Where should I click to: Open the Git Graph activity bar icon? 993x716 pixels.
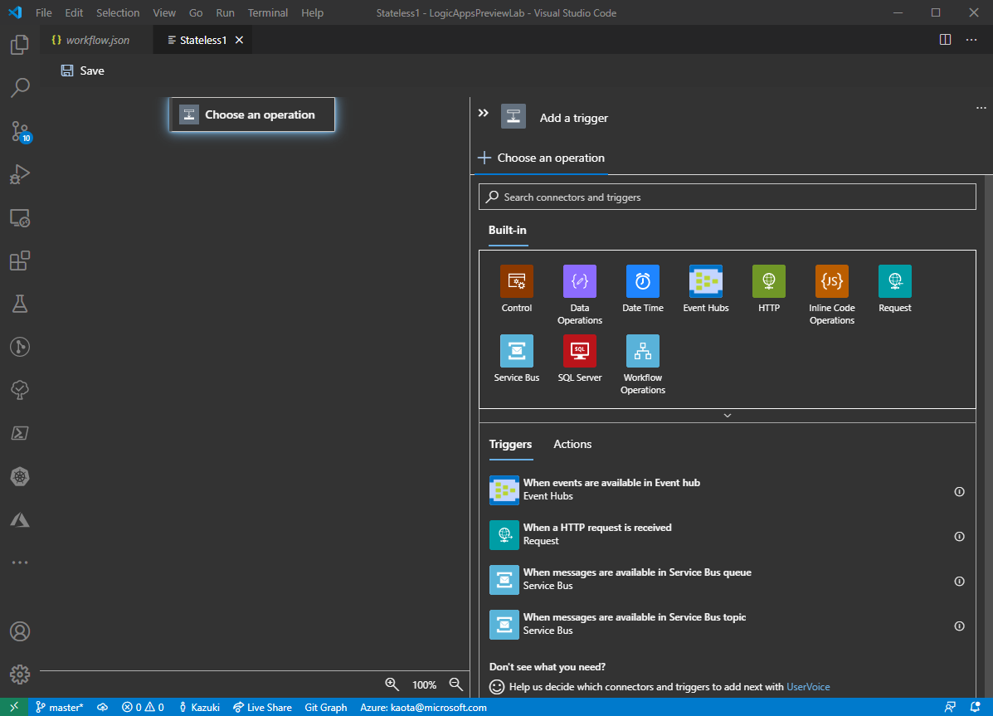[20, 348]
